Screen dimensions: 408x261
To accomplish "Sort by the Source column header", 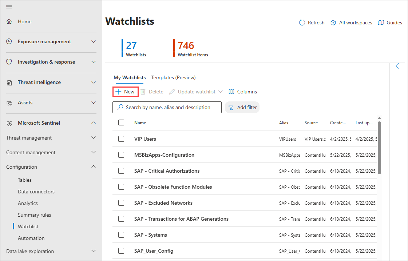I will (311, 123).
